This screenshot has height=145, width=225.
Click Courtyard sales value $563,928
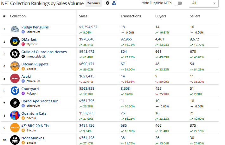pyautogui.click(x=87, y=88)
